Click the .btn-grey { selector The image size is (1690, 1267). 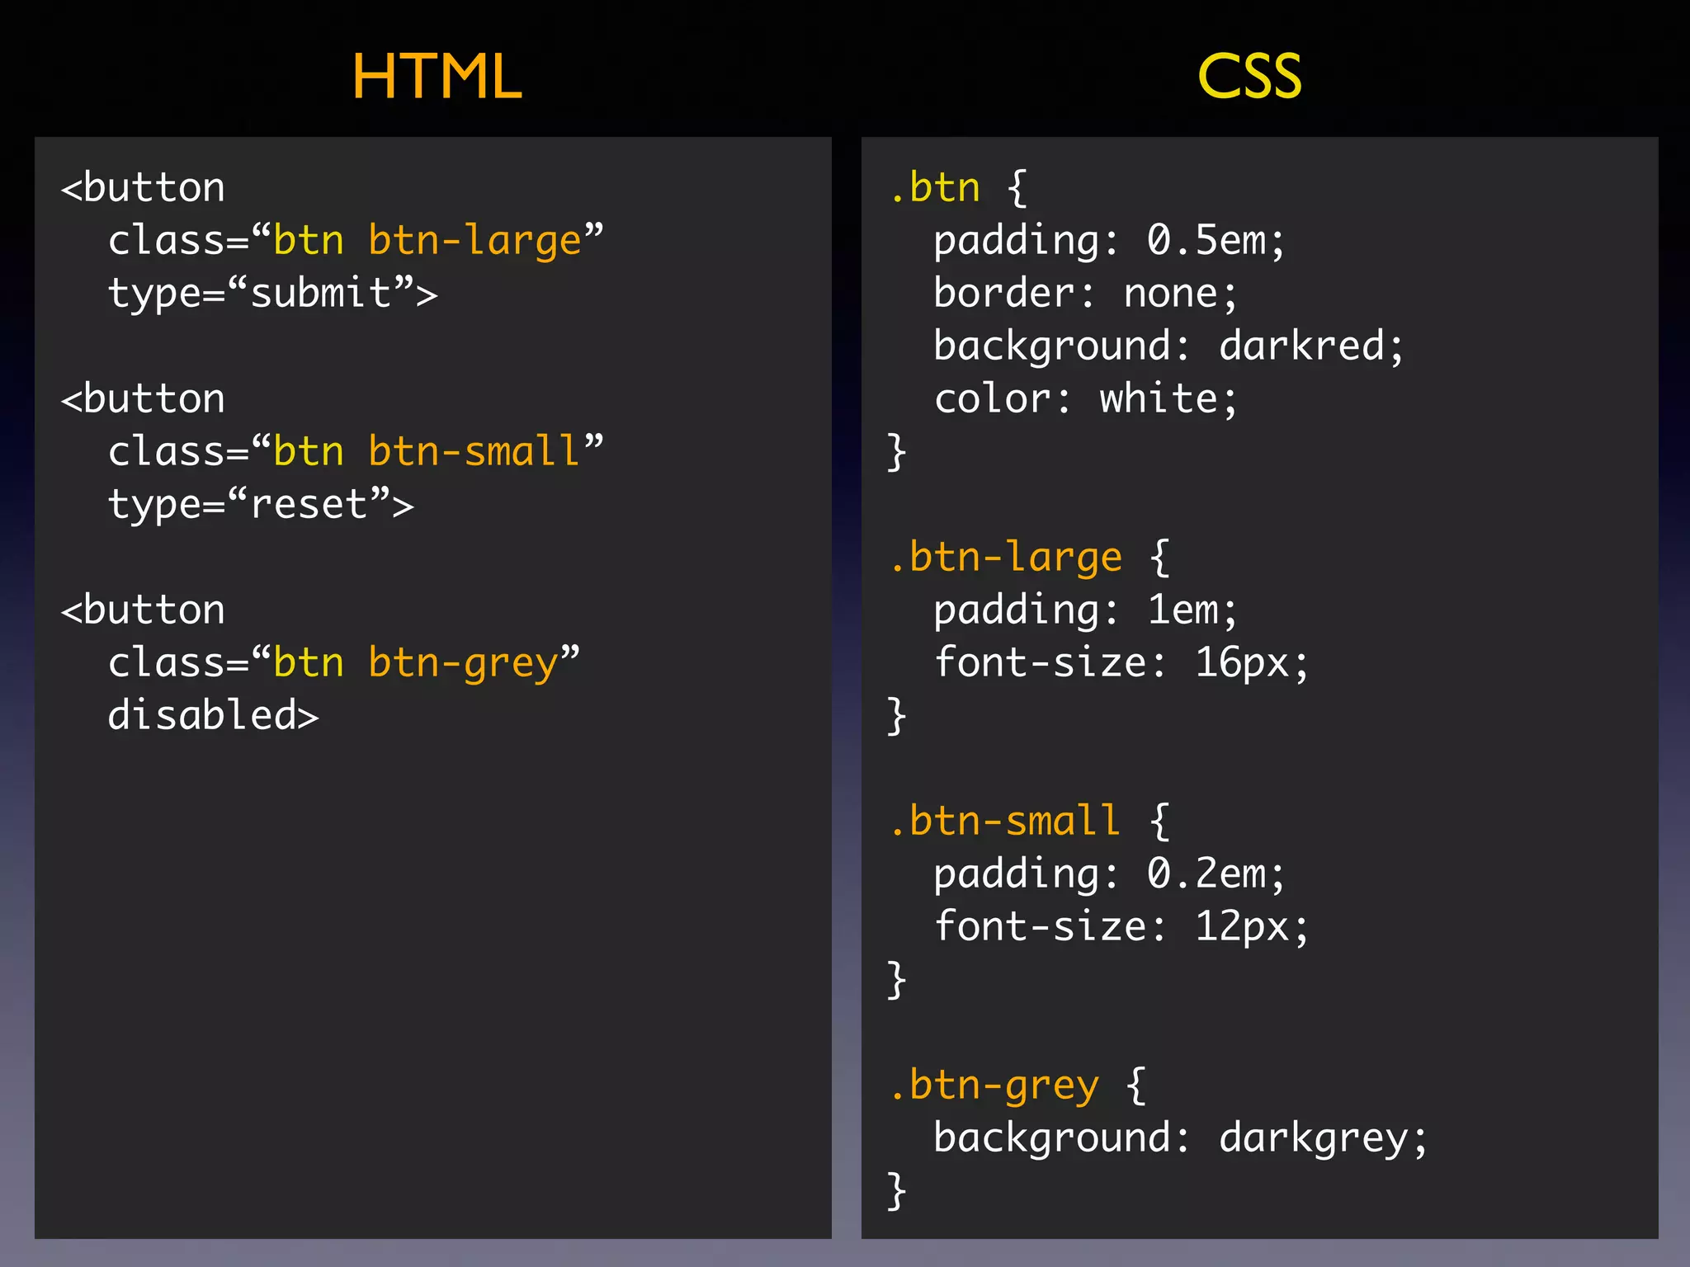[1017, 1086]
